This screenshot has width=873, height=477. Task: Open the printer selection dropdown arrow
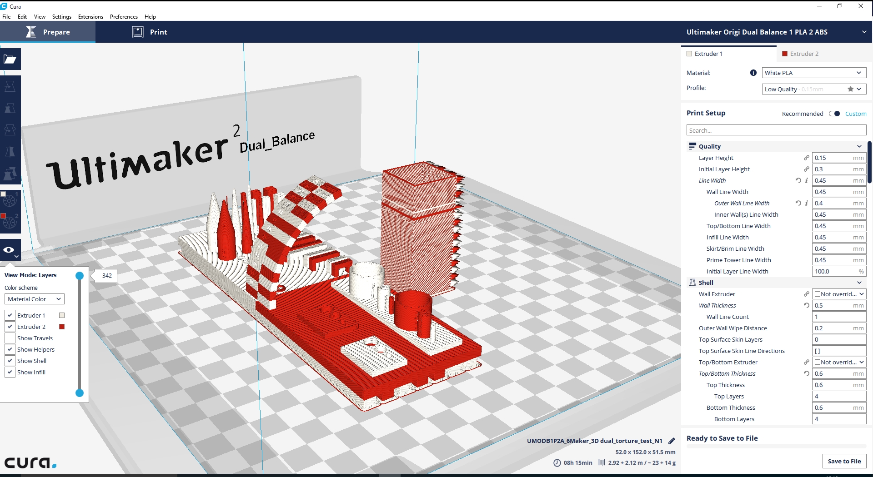864,32
